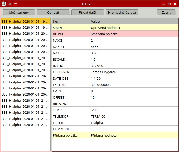Minimize the Editor window
Viewport: 179px width, 152px height.
[x=163, y=4]
